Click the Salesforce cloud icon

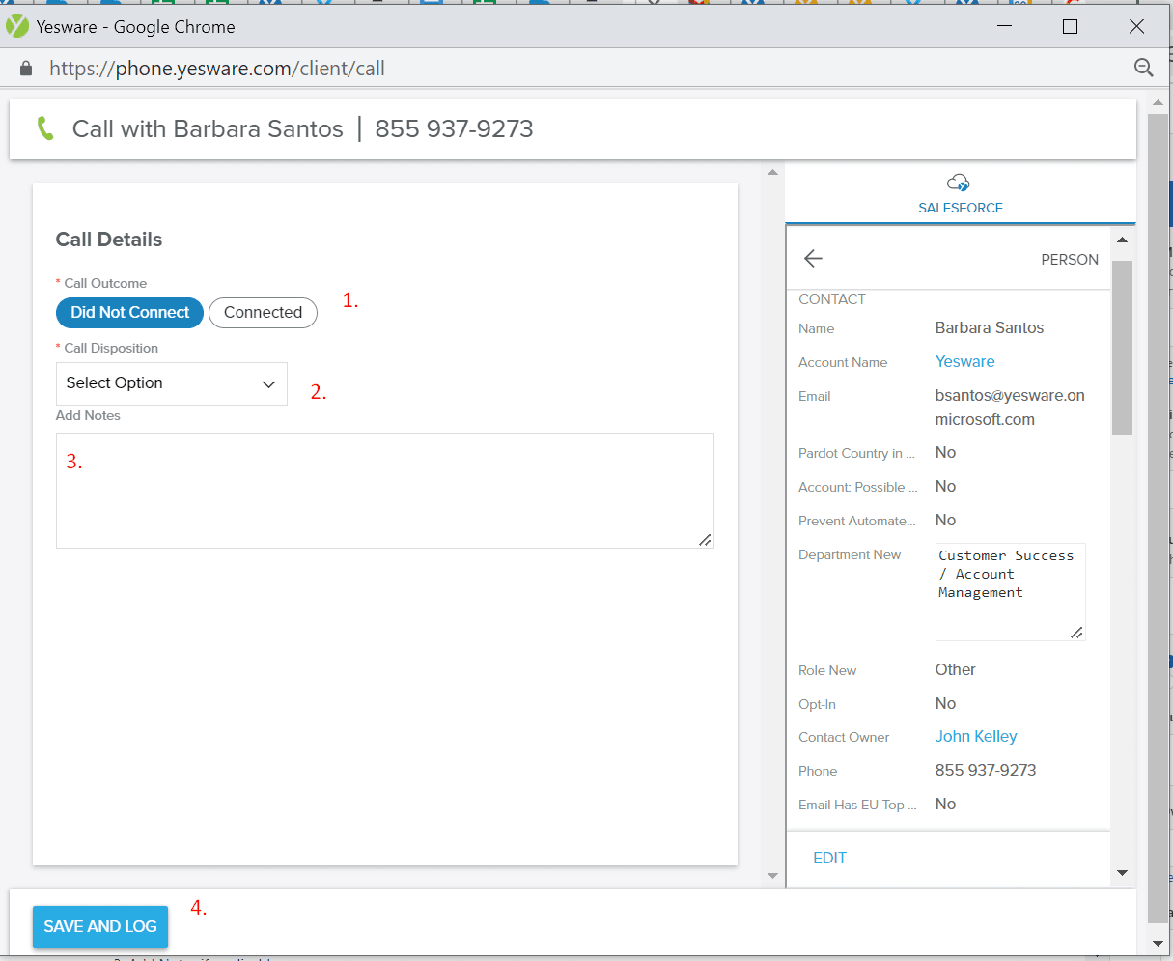point(959,183)
